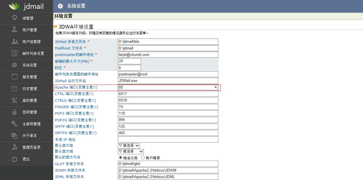Edit the SMTPS 端口 field showing 465
Viewport: 363px width, 180px height.
pos(168,133)
